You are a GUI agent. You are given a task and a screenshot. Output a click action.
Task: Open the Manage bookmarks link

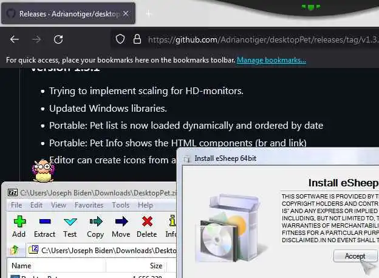[271, 60]
